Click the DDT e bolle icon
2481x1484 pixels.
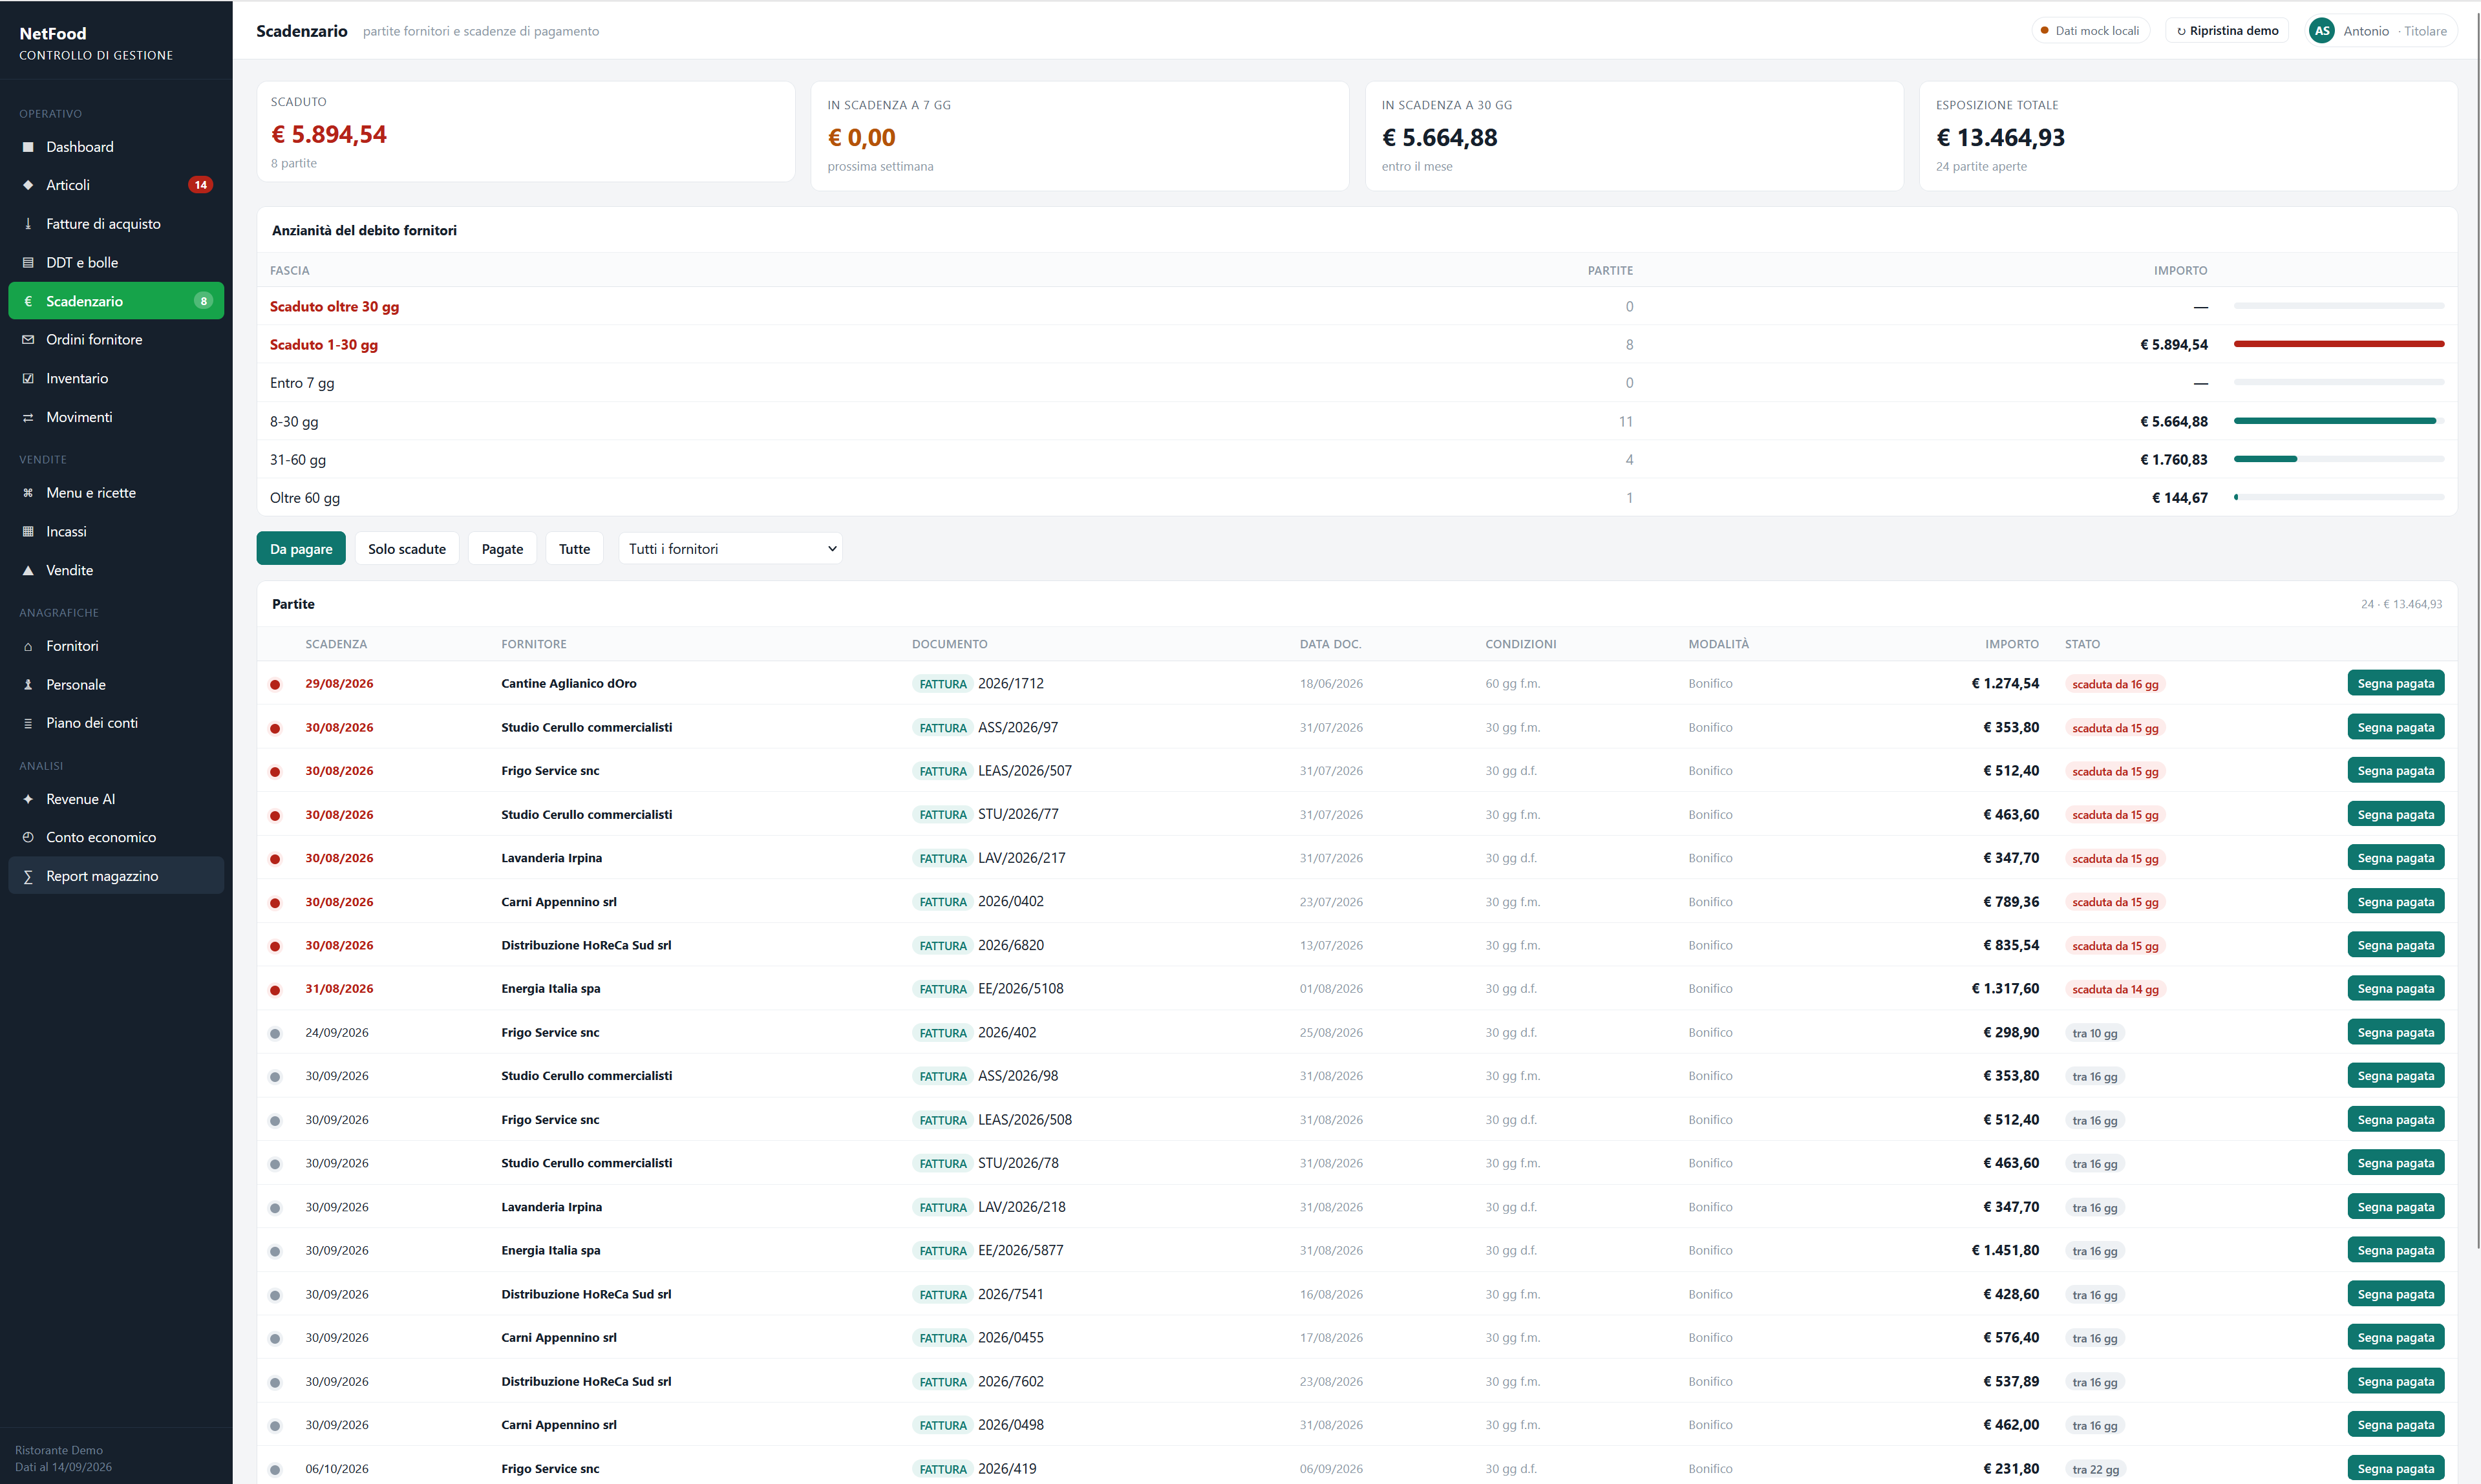28,263
